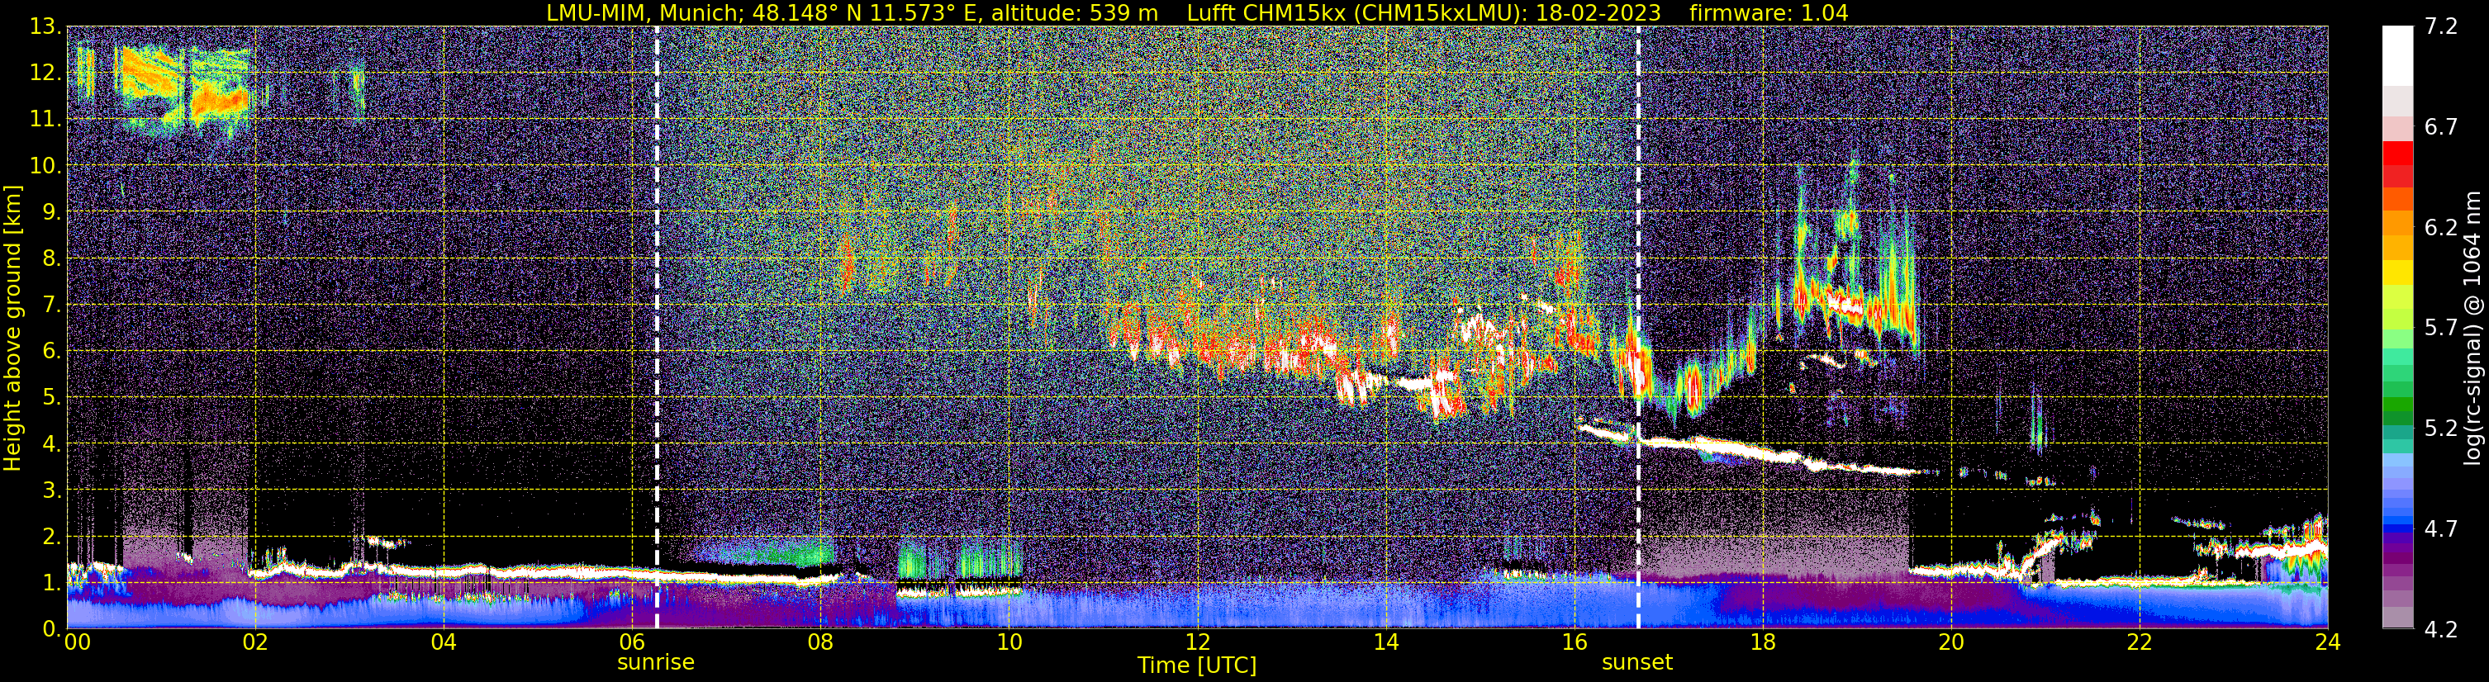Image resolution: width=2489 pixels, height=682 pixels.
Task: Click the height axis tick label '4.'
Action: [x=52, y=444]
